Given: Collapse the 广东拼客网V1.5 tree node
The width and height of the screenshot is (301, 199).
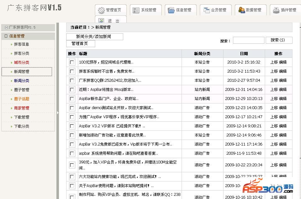Looking at the screenshot, I should tap(6, 27).
